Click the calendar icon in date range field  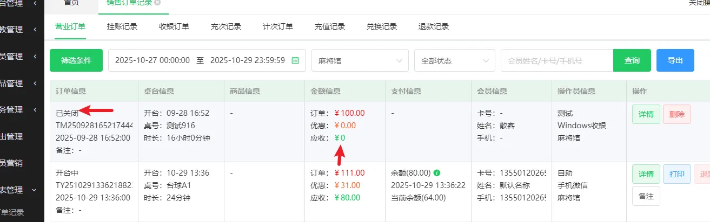[295, 60]
